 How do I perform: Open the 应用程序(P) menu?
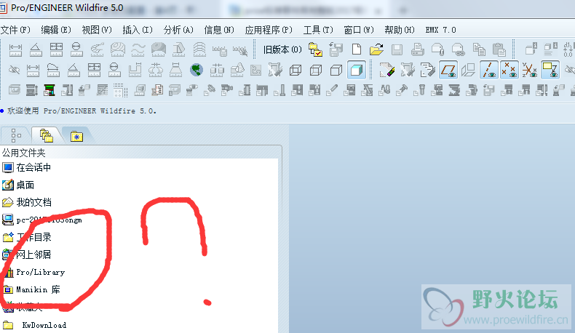tap(269, 30)
